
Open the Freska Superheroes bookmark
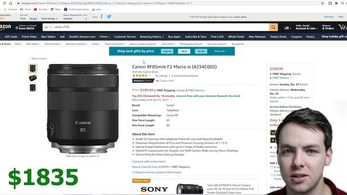tap(76, 9)
